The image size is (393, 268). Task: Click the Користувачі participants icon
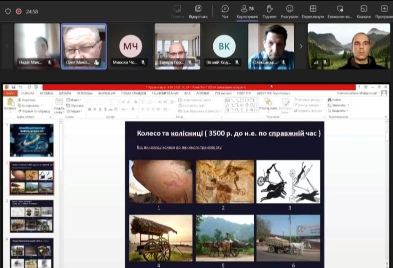coord(244,9)
